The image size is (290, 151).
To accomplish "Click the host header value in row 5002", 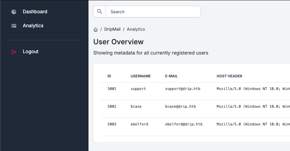I will 253,107.
